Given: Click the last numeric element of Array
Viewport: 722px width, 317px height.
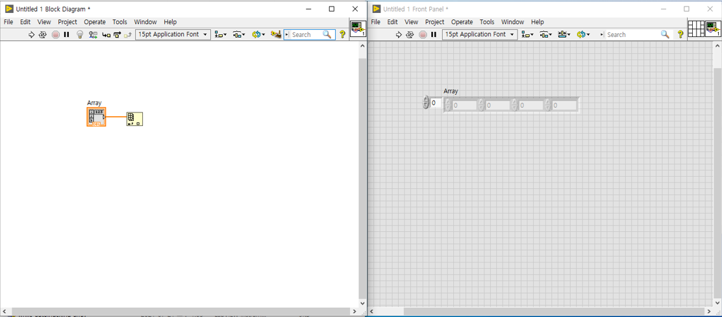Looking at the screenshot, I should tap(564, 105).
